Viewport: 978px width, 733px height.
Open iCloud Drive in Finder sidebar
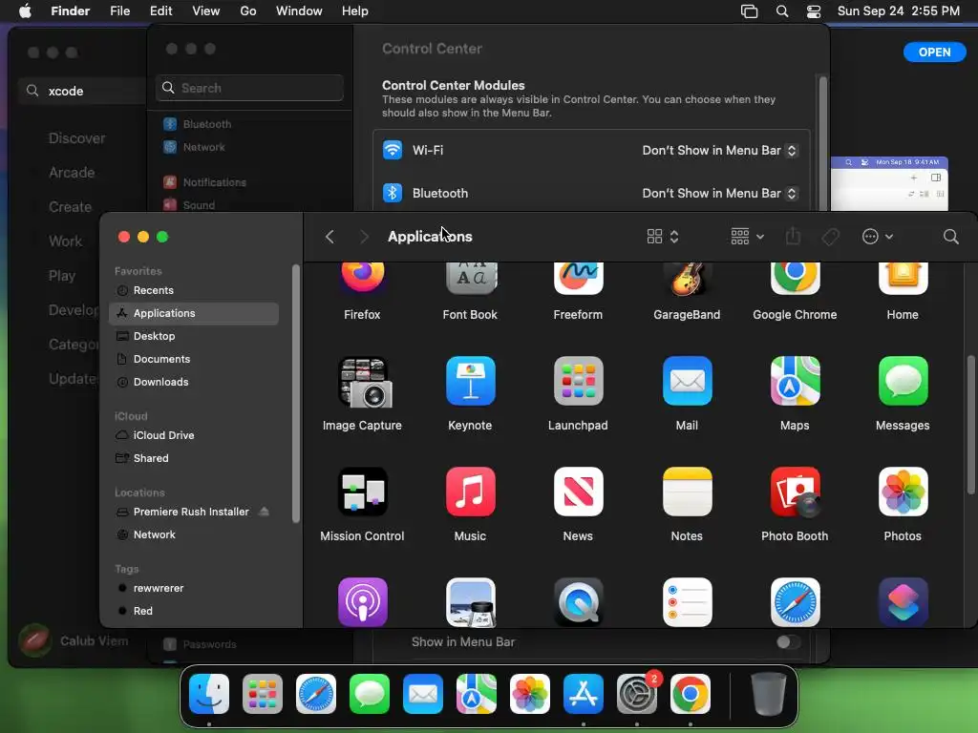point(194,435)
